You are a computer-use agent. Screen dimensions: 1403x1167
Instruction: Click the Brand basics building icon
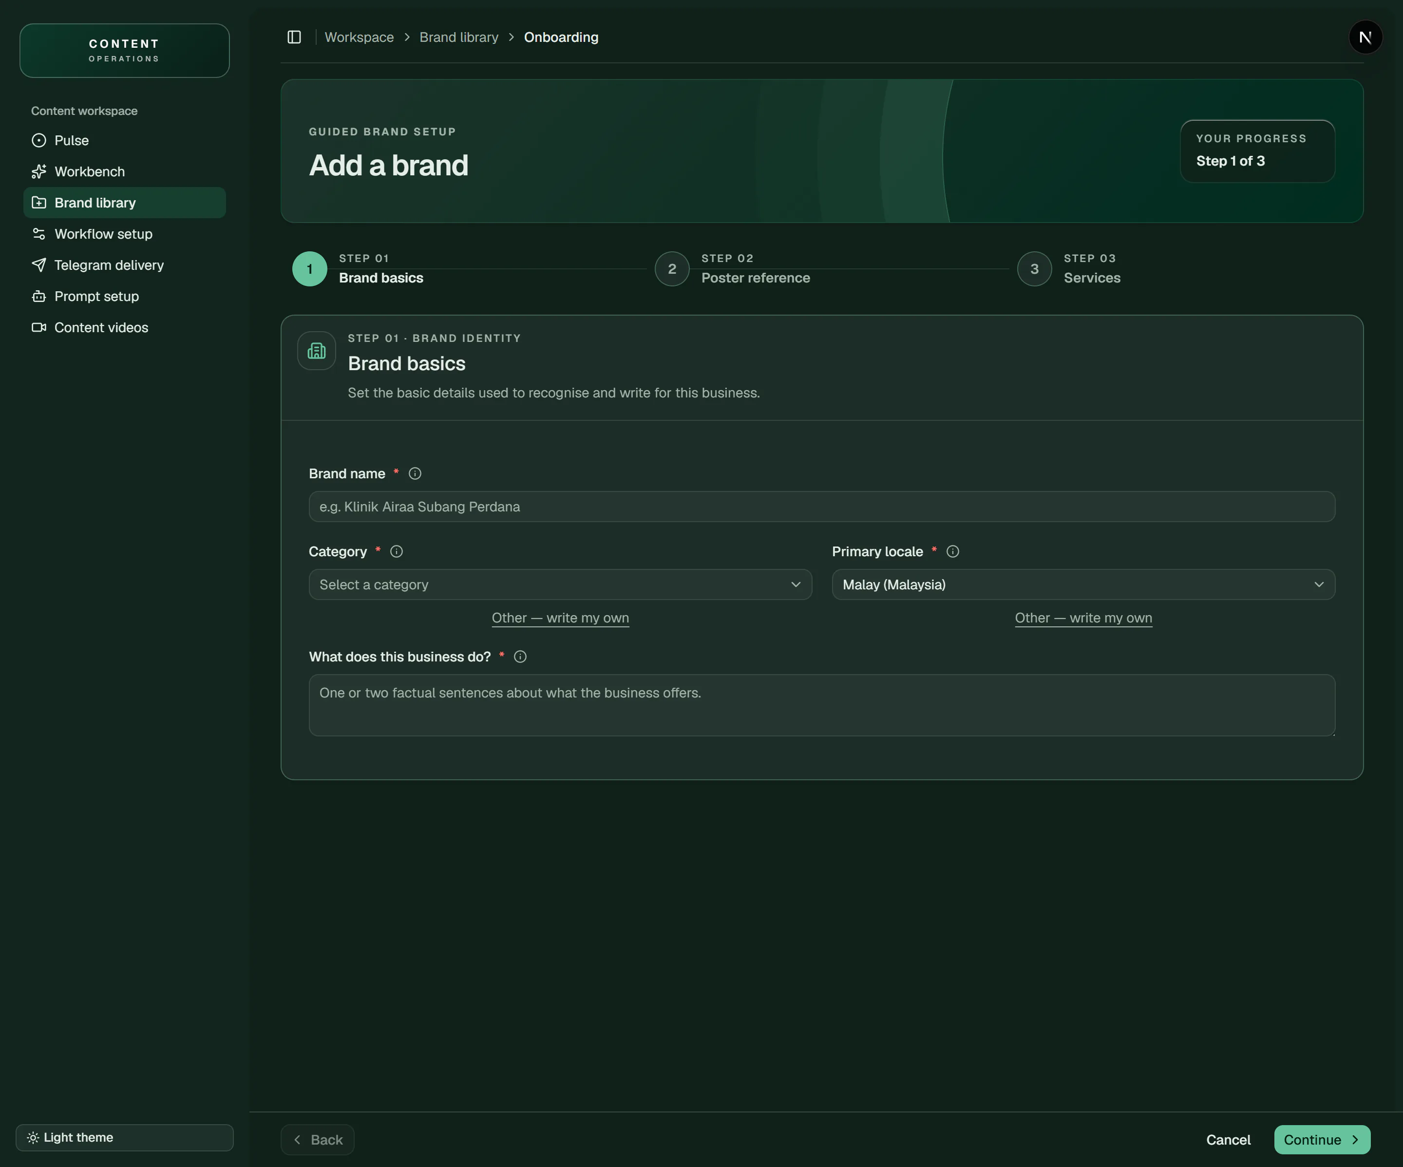point(317,351)
